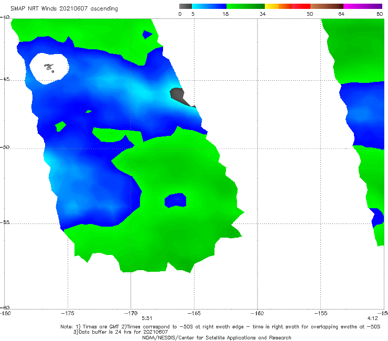Click the title text 'SMAP NRT Winds 20210607 ascending'
Image resolution: width=388 pixels, height=341 pixels.
click(x=64, y=9)
